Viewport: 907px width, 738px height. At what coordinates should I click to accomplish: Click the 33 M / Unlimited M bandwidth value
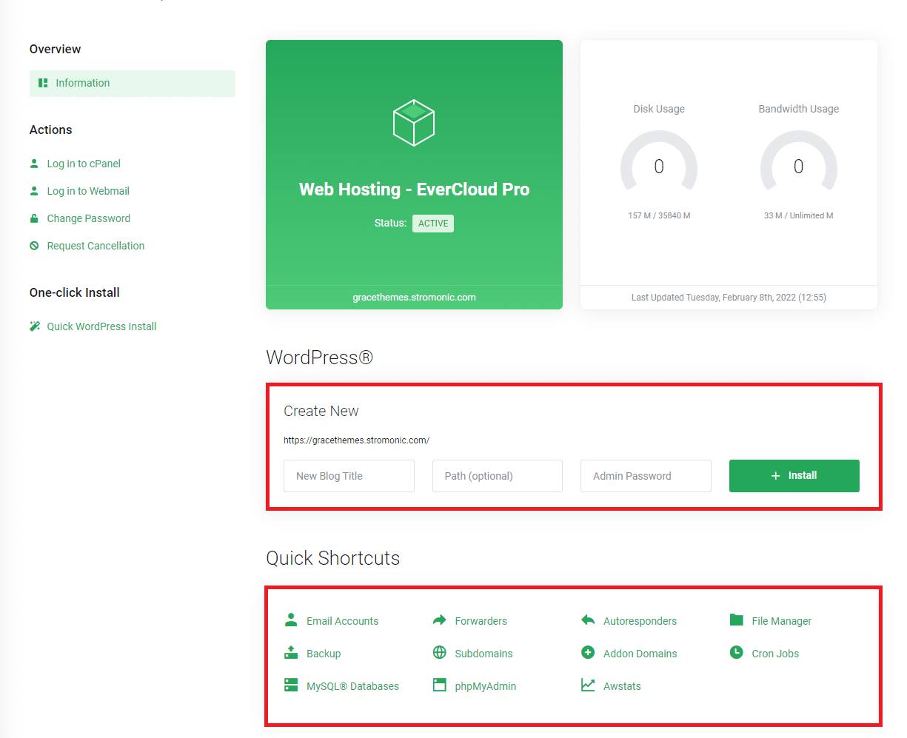pyautogui.click(x=799, y=216)
